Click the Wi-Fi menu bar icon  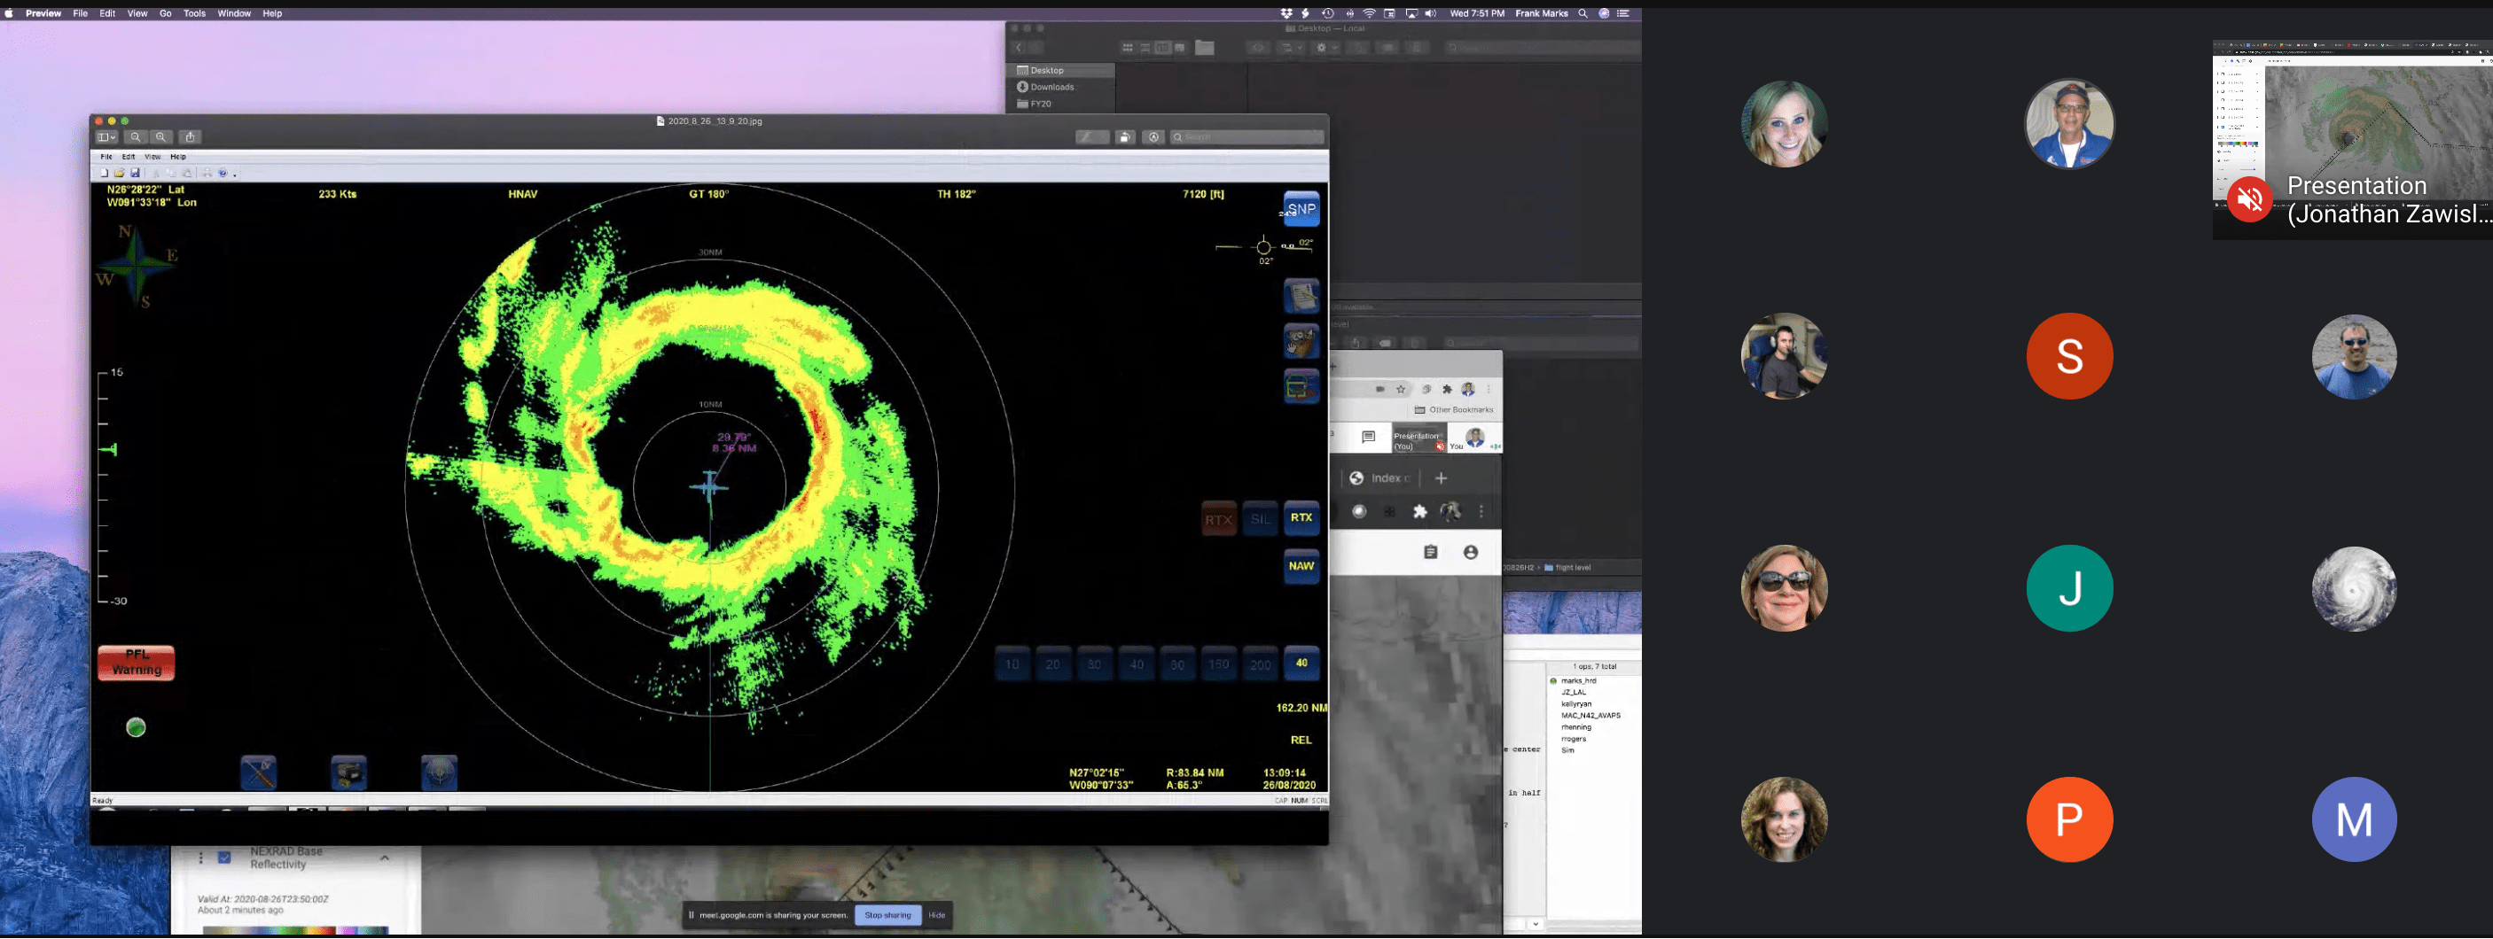pyautogui.click(x=1370, y=13)
